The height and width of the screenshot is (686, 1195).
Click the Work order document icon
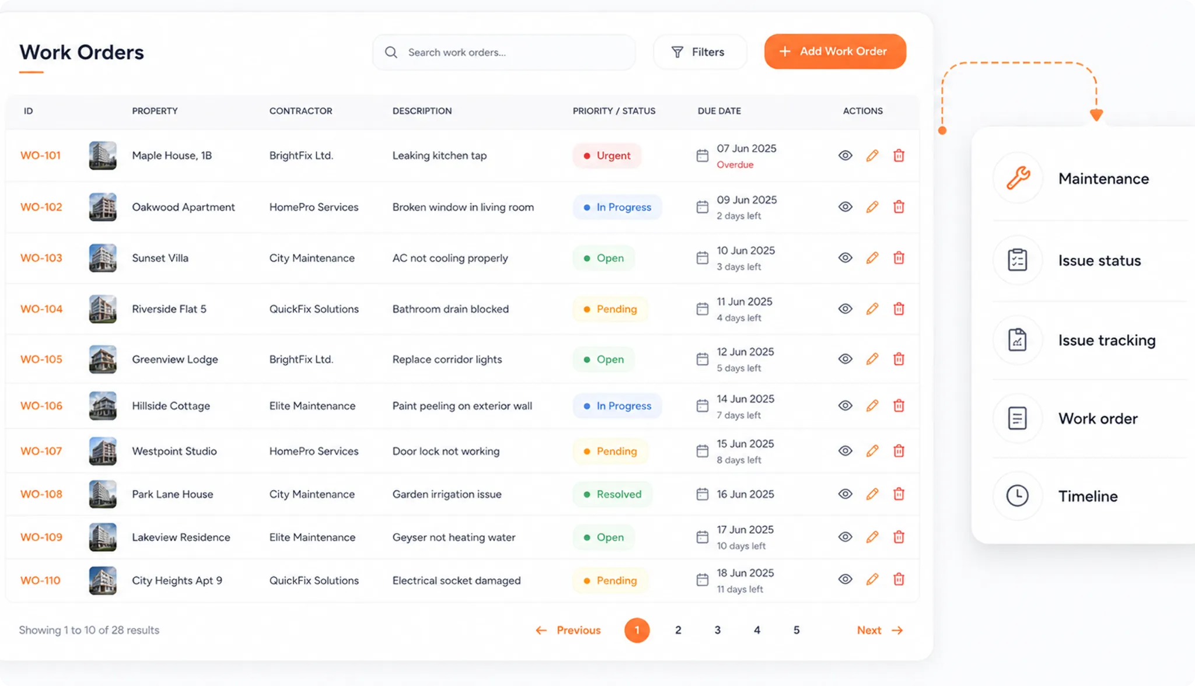(1018, 418)
